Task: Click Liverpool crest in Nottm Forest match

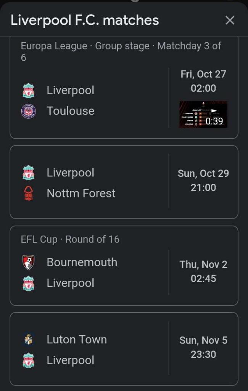Action: tap(28, 173)
